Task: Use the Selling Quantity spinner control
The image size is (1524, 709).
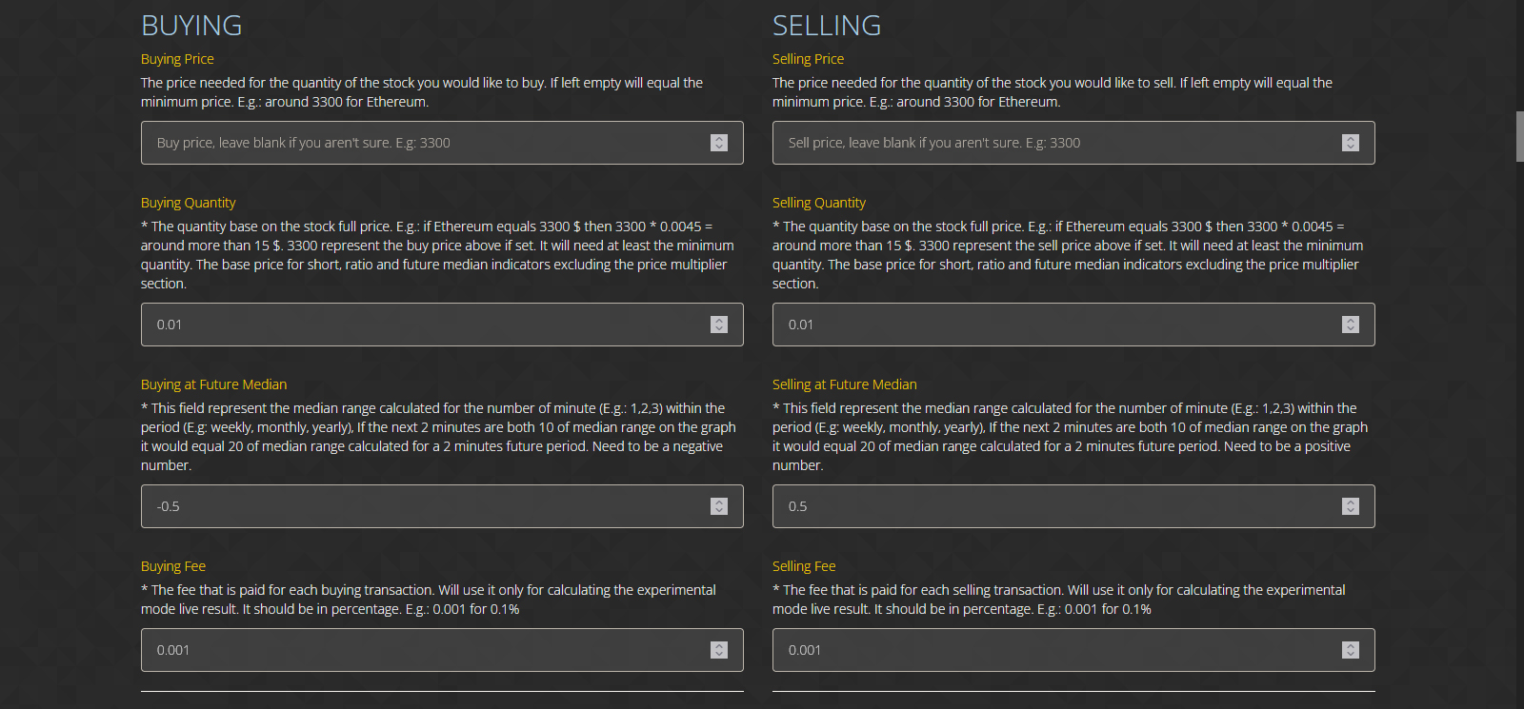Action: click(1351, 325)
